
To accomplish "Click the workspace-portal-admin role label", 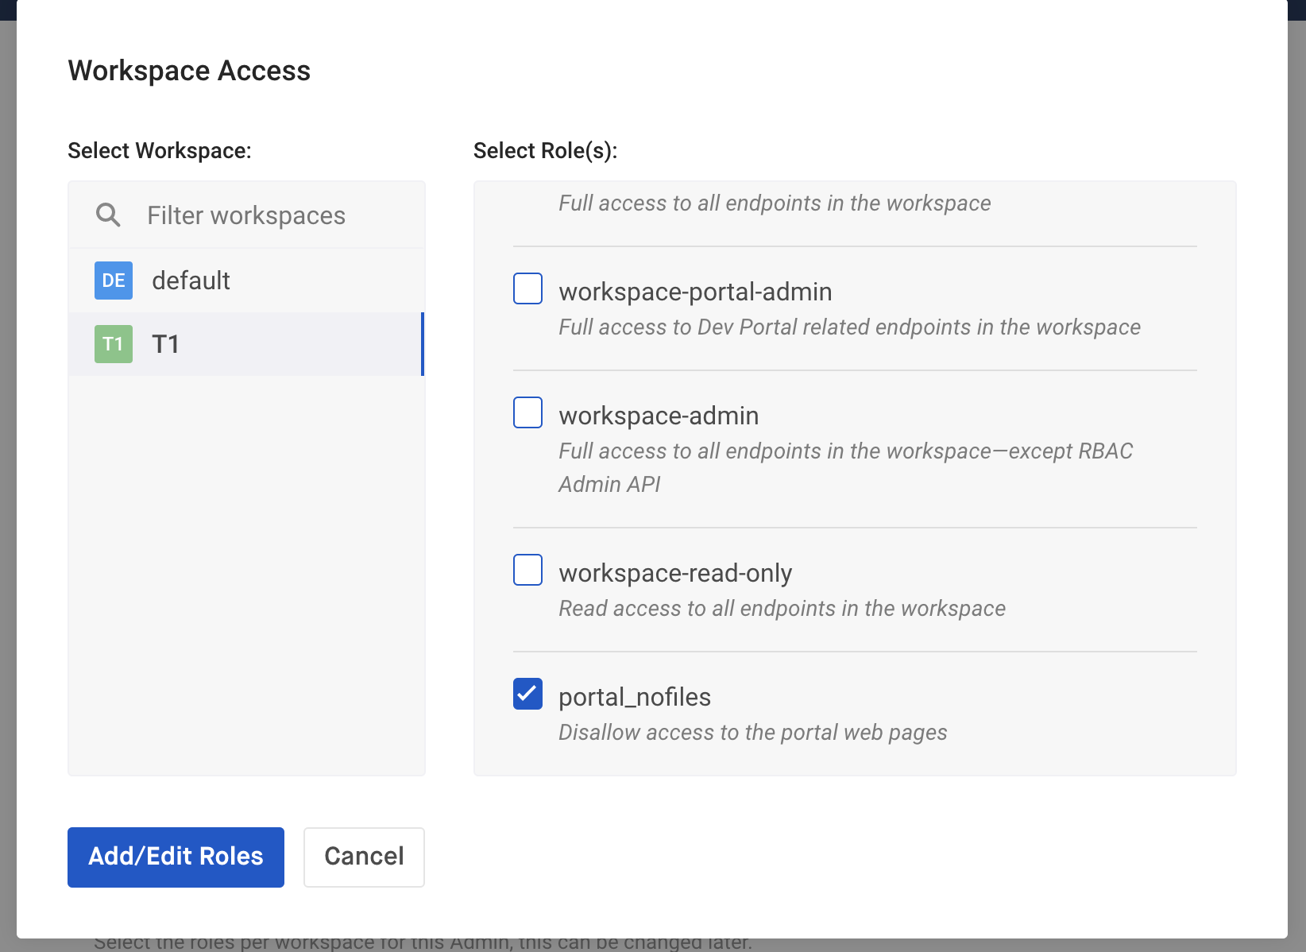I will 695,291.
